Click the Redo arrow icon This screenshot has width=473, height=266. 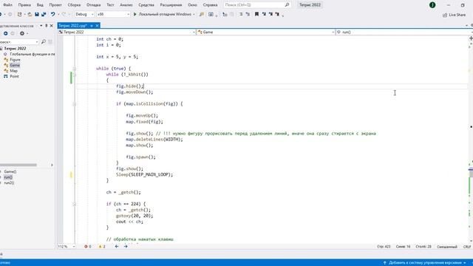pyautogui.click(x=64, y=14)
